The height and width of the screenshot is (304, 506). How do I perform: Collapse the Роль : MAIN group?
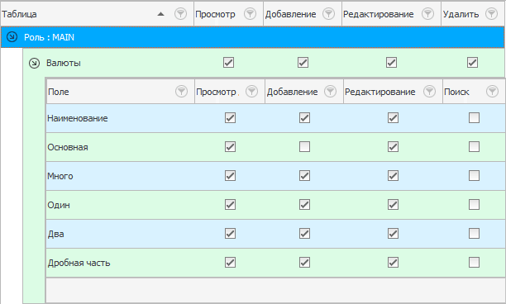click(x=12, y=37)
